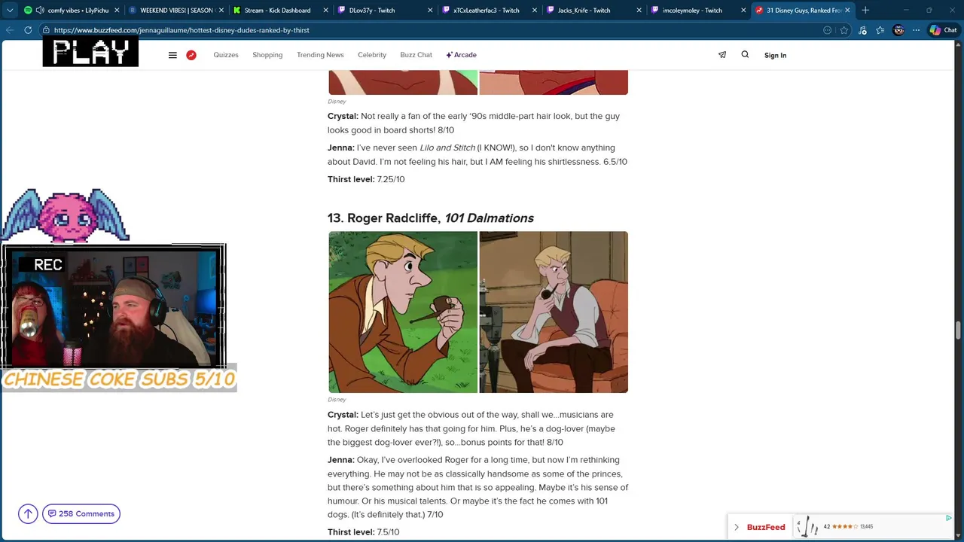The image size is (964, 542).
Task: Click Roger on armchair image
Action: pyautogui.click(x=554, y=312)
